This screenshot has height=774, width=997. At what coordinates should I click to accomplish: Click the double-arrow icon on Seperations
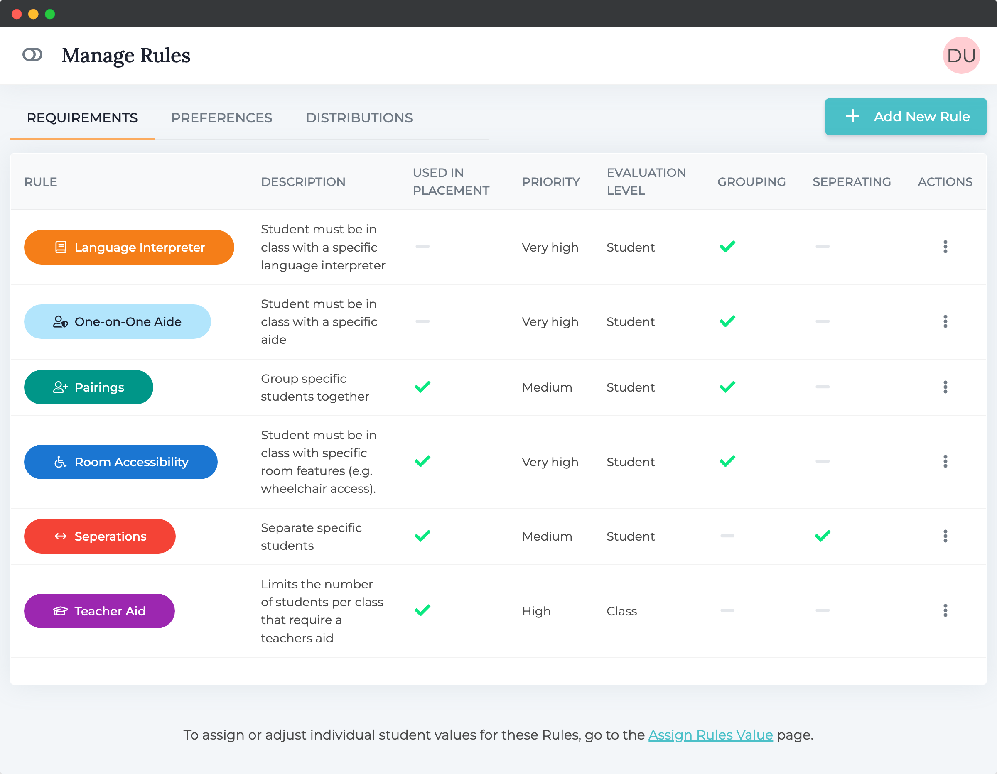pos(61,536)
